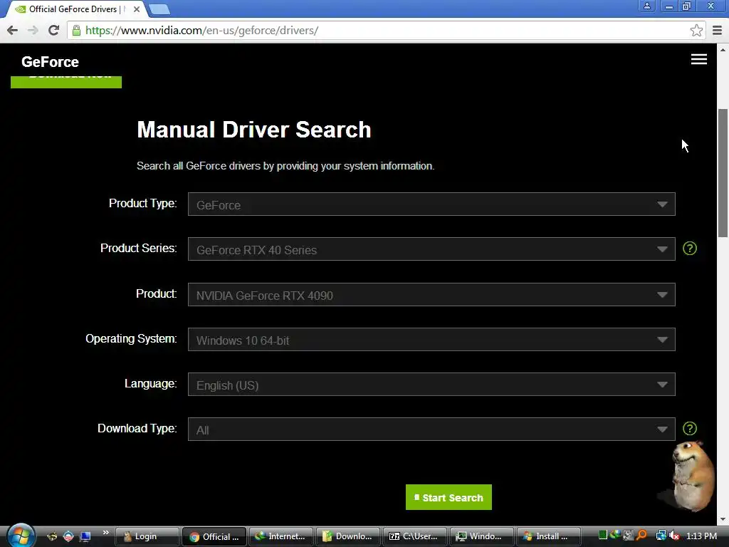Open Download Type help question-mark icon
Viewport: 729px width, 547px height.
click(689, 428)
